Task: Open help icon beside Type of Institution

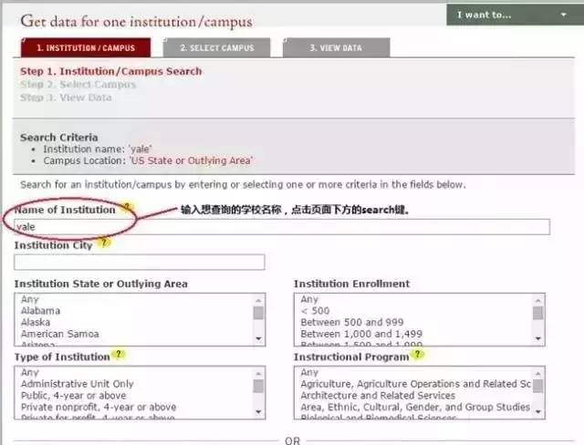Action: (x=119, y=354)
